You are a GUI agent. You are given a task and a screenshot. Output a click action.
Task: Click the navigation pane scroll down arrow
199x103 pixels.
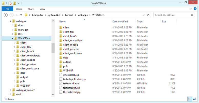coord(53,95)
